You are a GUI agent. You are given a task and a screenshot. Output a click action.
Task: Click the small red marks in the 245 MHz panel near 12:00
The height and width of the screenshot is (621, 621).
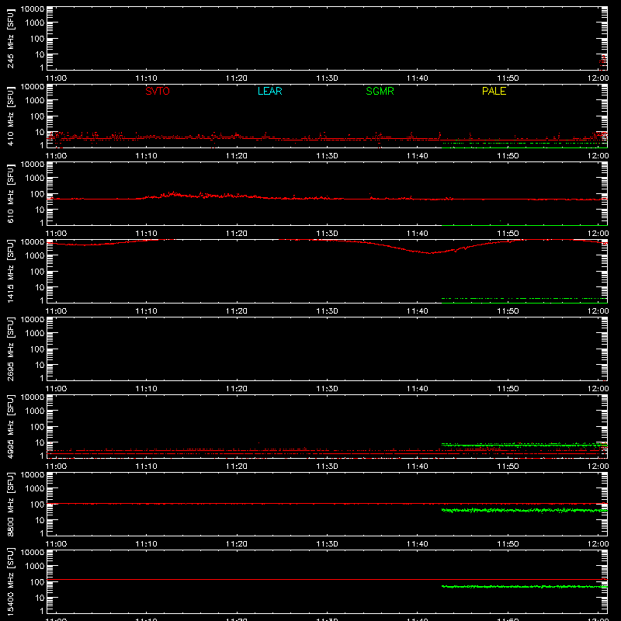click(x=603, y=61)
